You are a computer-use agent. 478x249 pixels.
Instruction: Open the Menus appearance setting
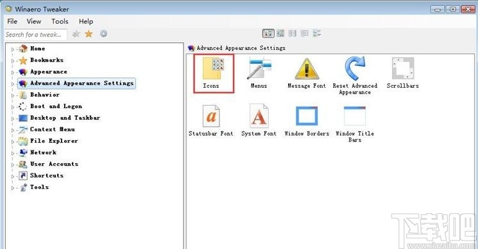[x=259, y=73]
